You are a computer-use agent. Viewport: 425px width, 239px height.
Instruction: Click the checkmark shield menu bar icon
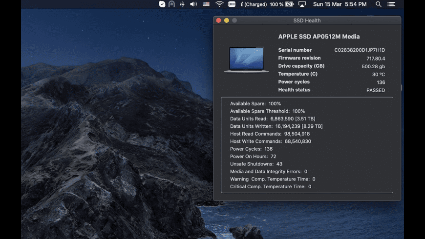pos(162,4)
